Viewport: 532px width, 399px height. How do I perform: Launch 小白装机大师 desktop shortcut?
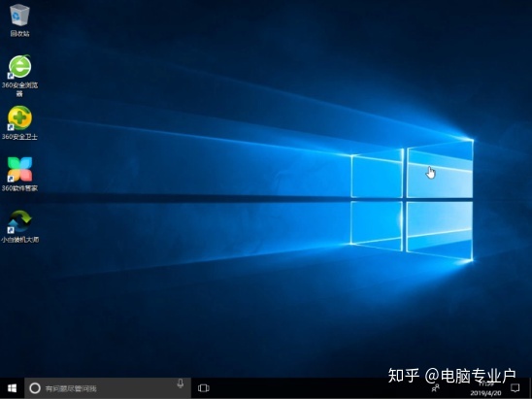19,226
